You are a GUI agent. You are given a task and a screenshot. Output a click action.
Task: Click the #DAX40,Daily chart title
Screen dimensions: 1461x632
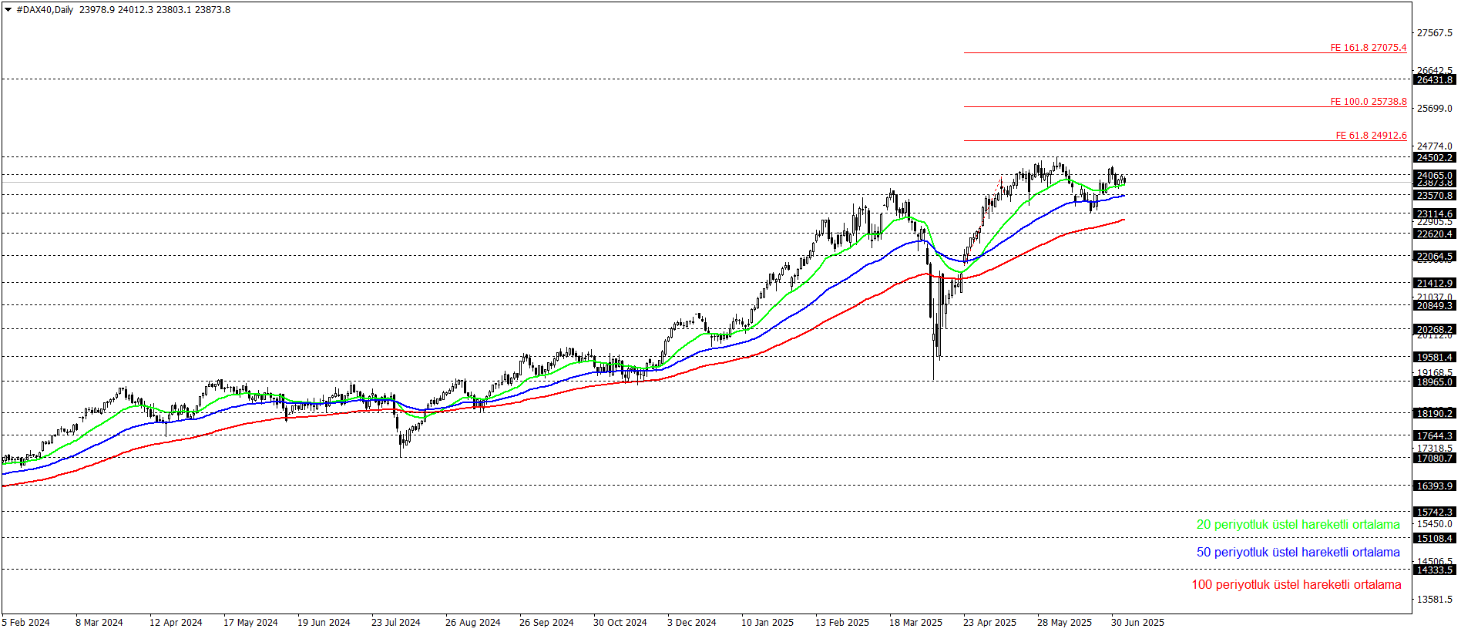pos(45,10)
